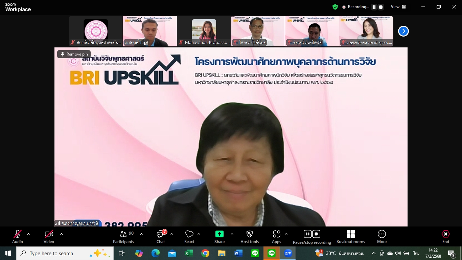Expand the arrow beside Apps
The image size is (462, 260).
tap(286, 234)
